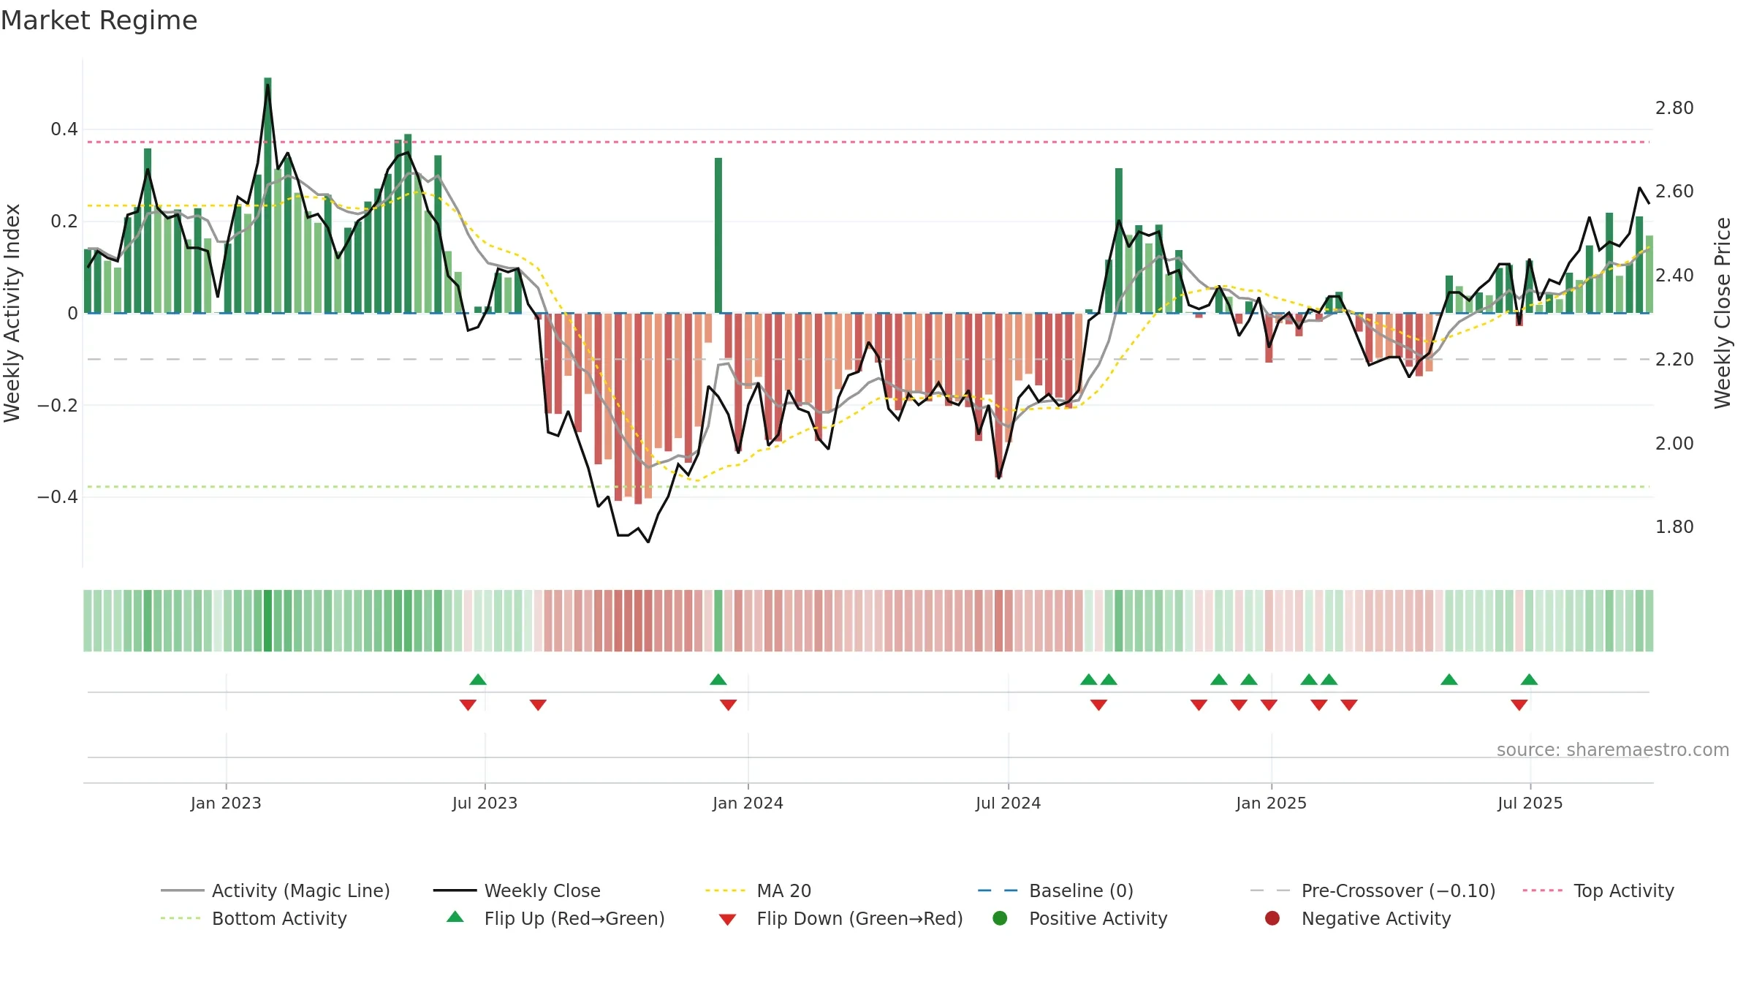This screenshot has height=987, width=1754.
Task: Toggle the Top Activity legend entry
Action: tap(1598, 890)
